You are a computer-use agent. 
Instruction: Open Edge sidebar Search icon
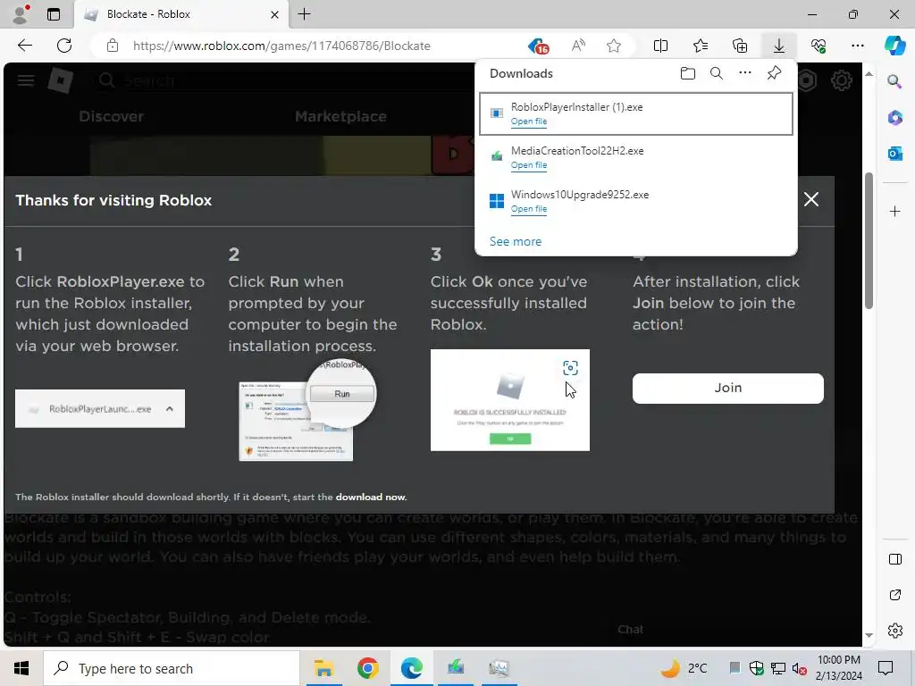pos(894,80)
